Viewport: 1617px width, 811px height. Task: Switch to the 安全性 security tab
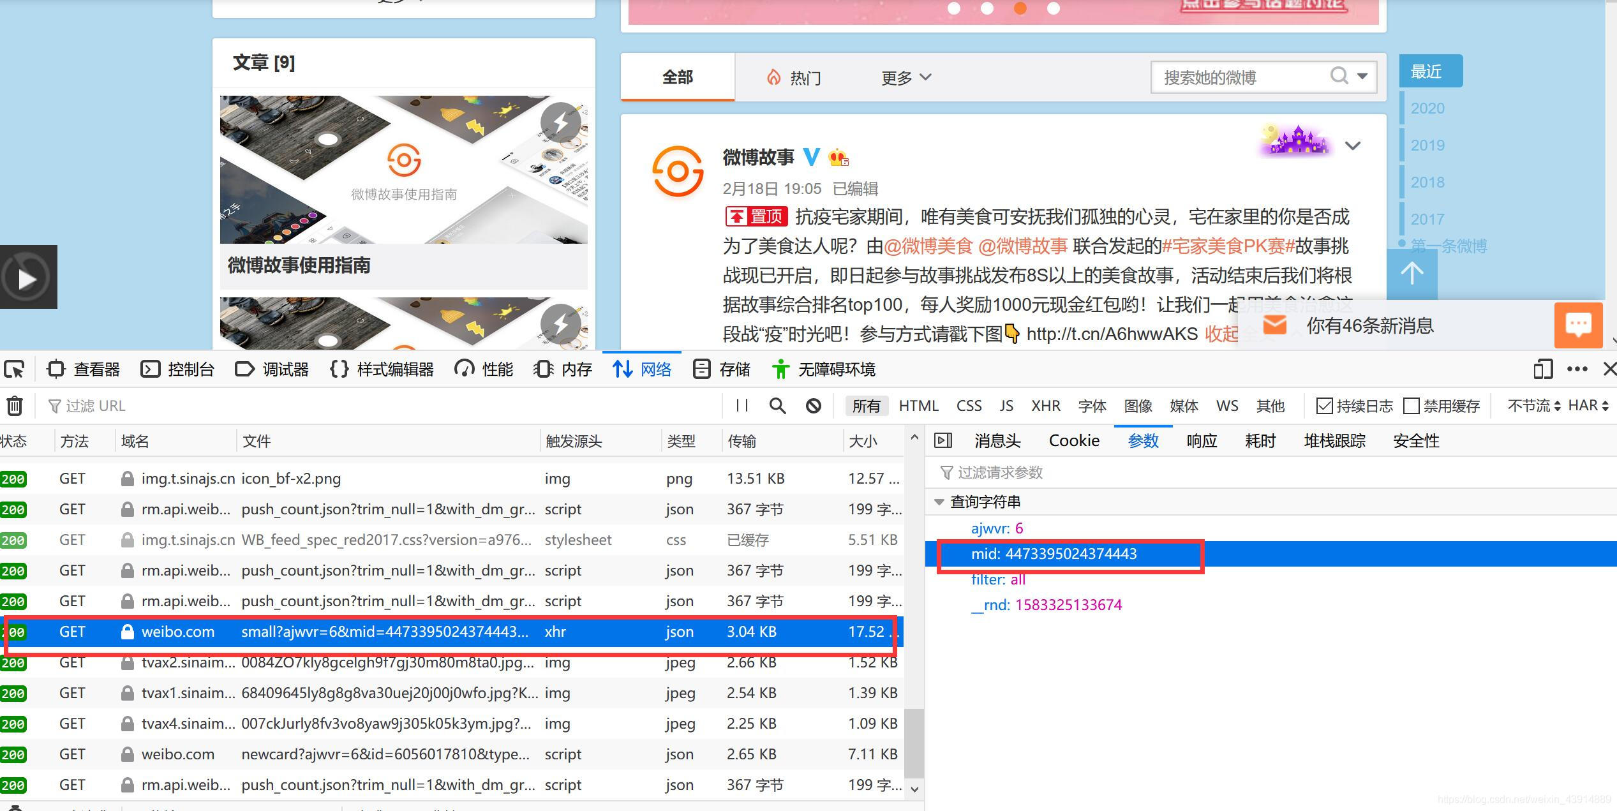pyautogui.click(x=1416, y=440)
